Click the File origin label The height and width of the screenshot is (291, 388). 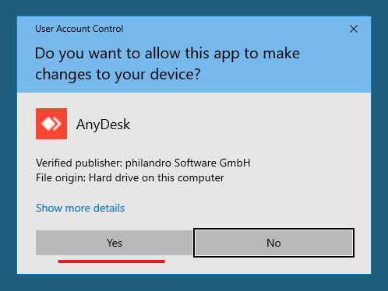click(x=61, y=178)
